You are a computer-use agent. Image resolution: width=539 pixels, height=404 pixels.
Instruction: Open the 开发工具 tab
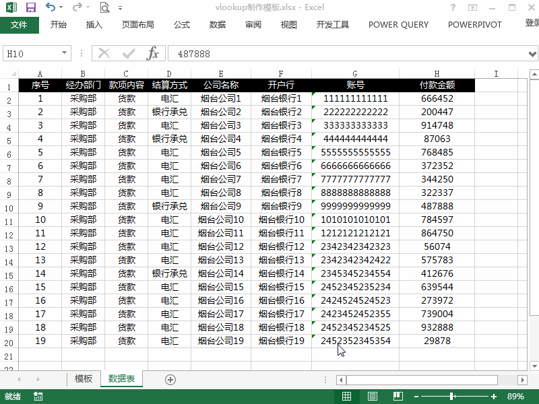click(x=333, y=25)
